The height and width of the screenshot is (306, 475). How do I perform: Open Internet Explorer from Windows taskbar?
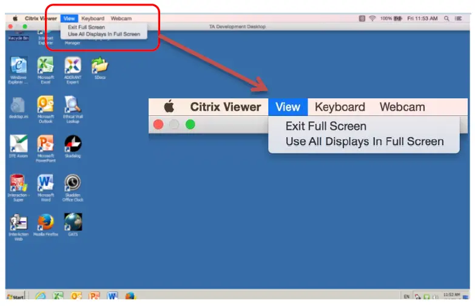click(x=40, y=296)
